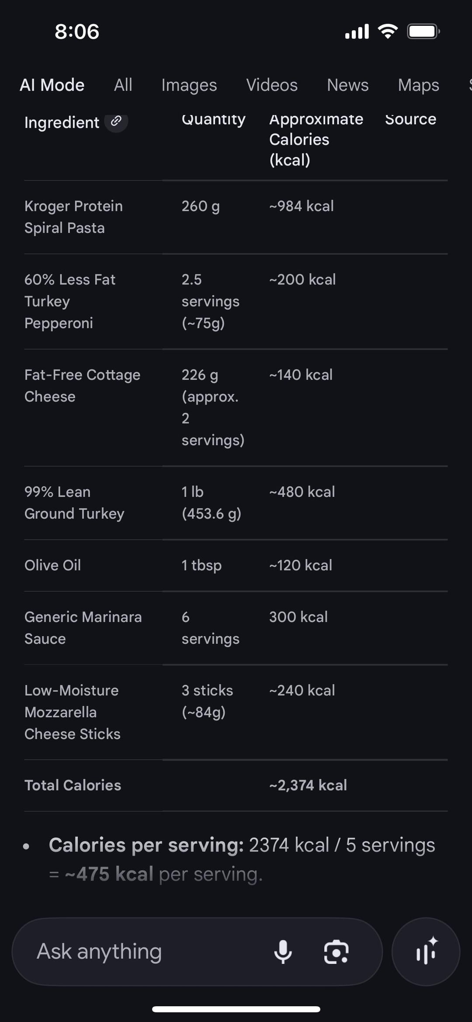This screenshot has height=1022, width=472.
Task: Tap the cellular signal bars icon
Action: 357,31
